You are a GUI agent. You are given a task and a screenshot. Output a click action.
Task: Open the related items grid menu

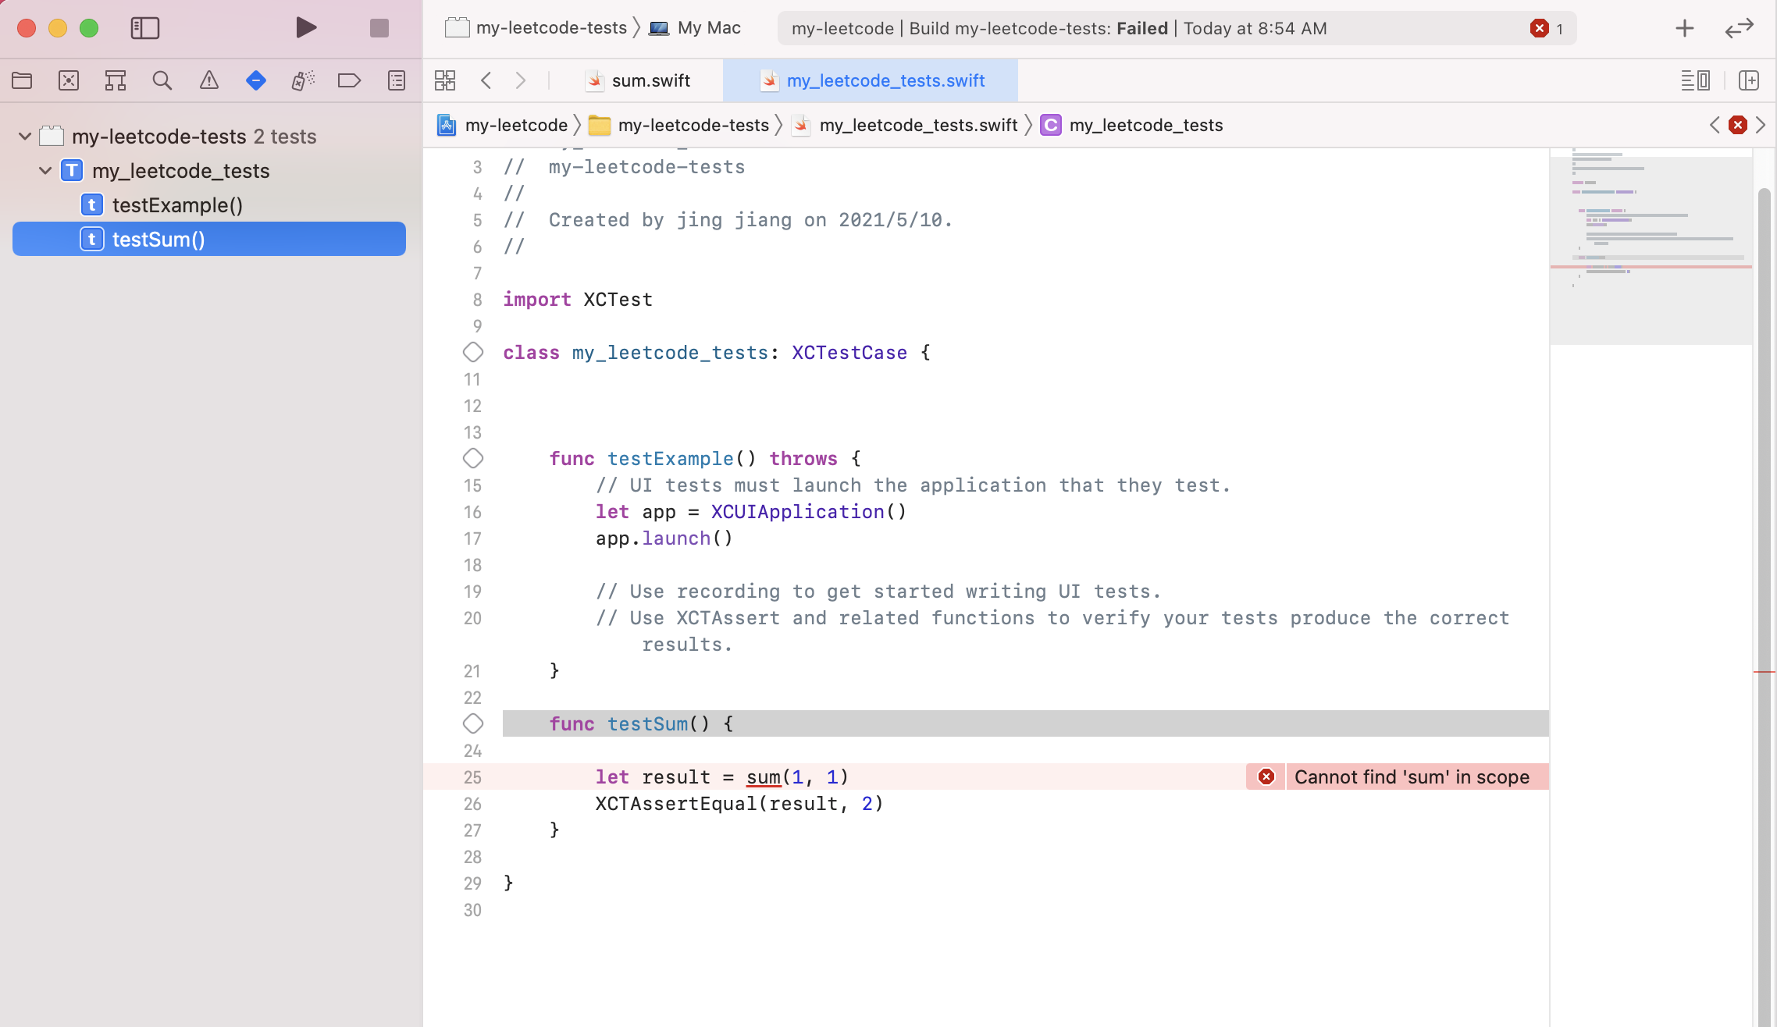pos(445,80)
